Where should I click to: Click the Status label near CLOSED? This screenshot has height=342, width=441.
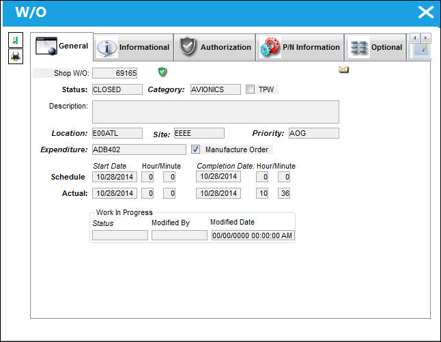(75, 89)
